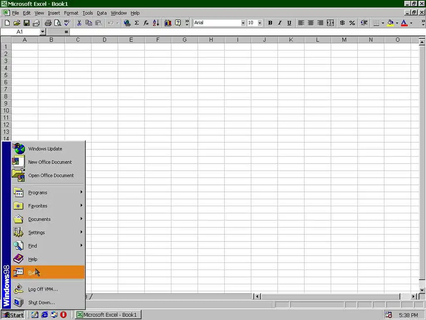
Task: Open the Paste Function fx icon
Action: tap(146, 23)
